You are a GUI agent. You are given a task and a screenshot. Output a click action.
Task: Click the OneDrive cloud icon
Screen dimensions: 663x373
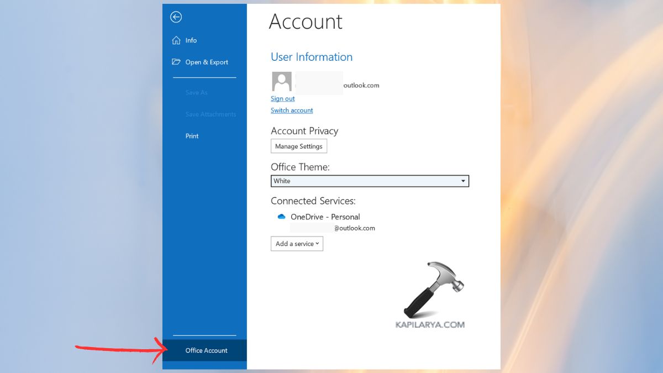(x=281, y=217)
